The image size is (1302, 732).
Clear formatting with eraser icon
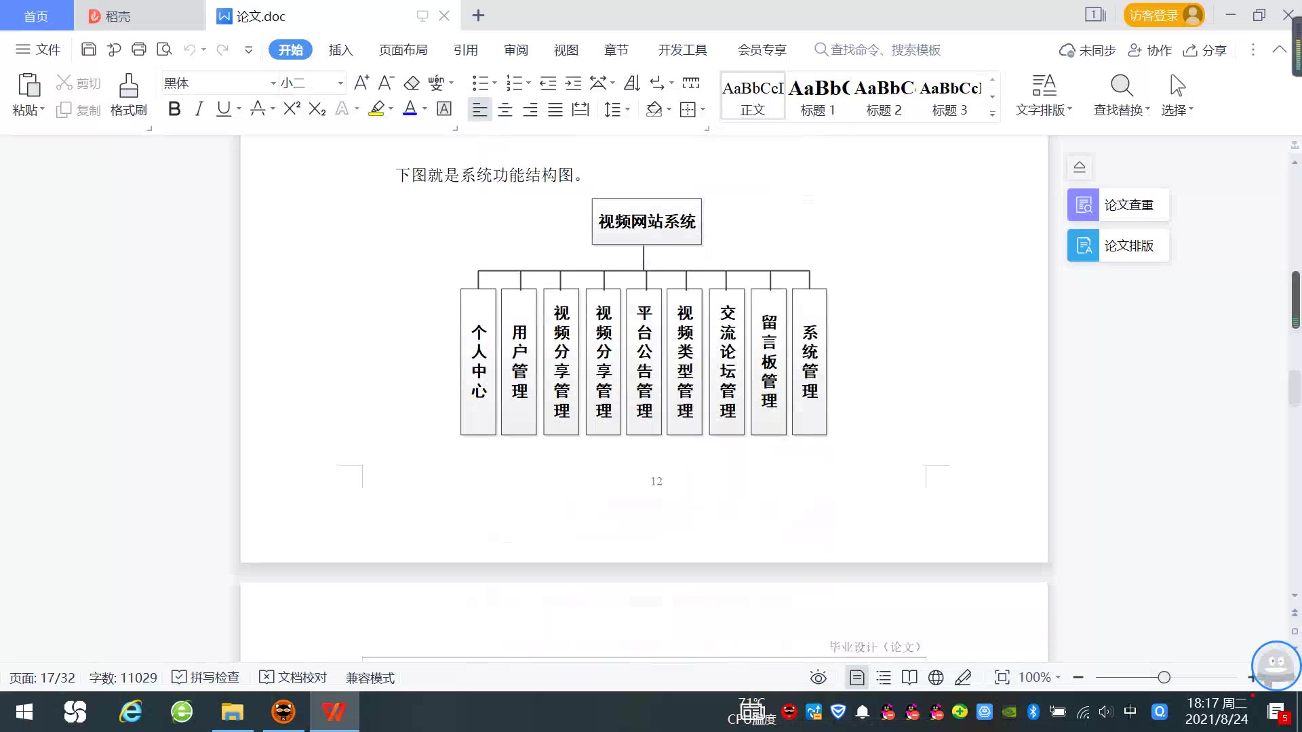(x=412, y=83)
